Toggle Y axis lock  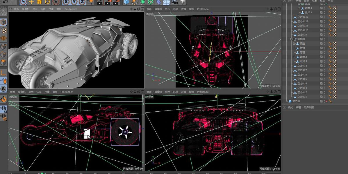pyautogui.click(x=74, y=2)
